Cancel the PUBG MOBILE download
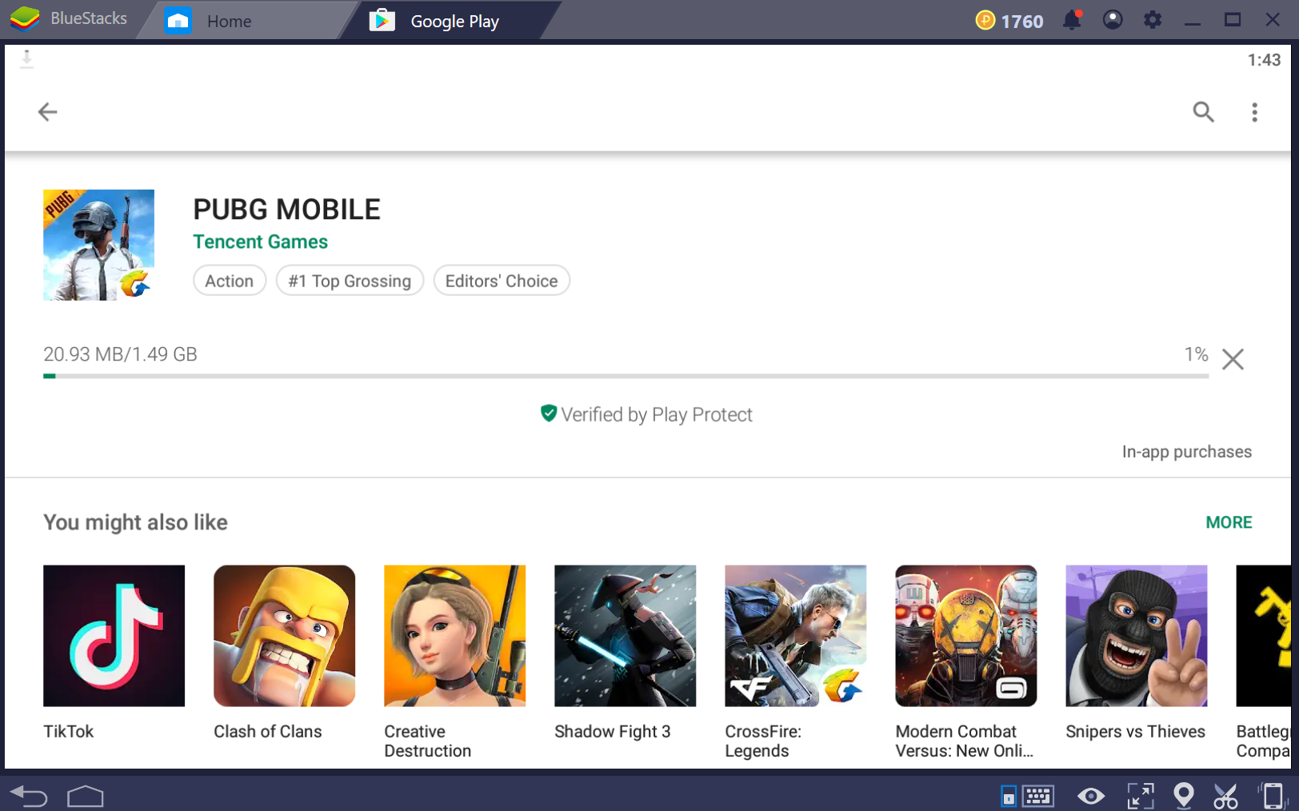1299x811 pixels. 1233,359
